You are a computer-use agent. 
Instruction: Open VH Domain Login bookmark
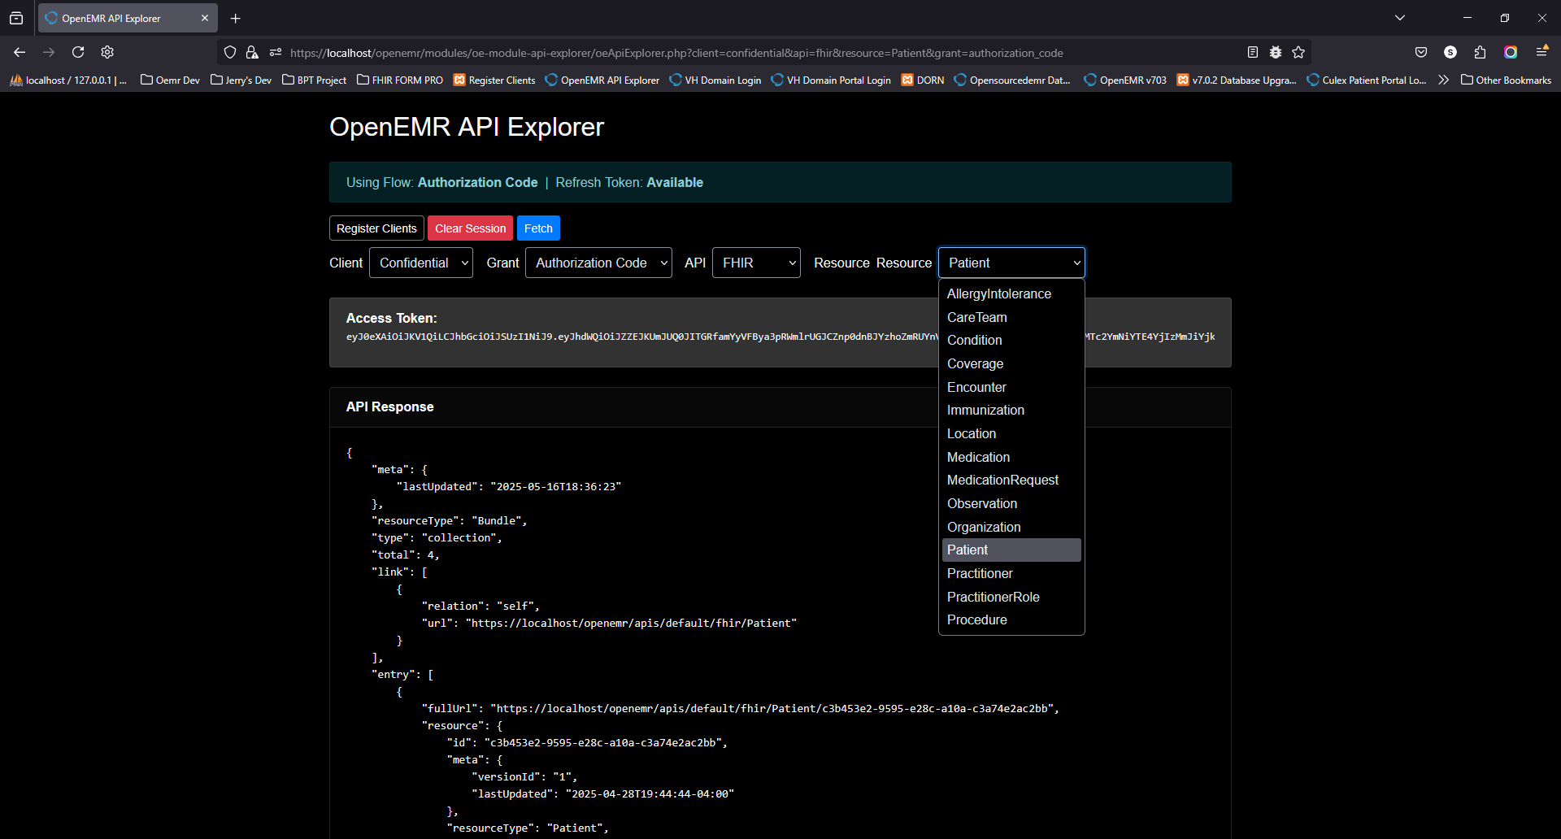[715, 80]
